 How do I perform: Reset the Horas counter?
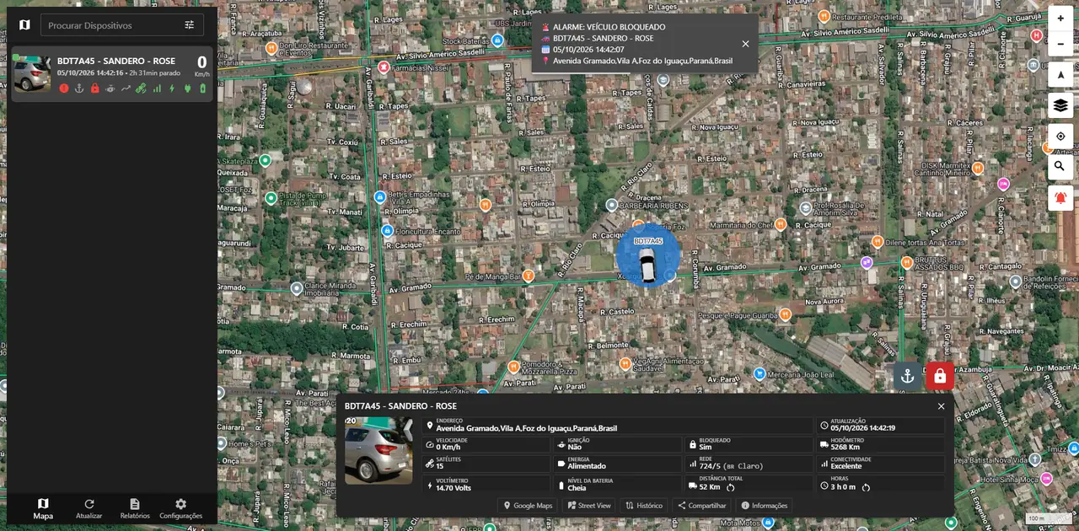point(866,487)
